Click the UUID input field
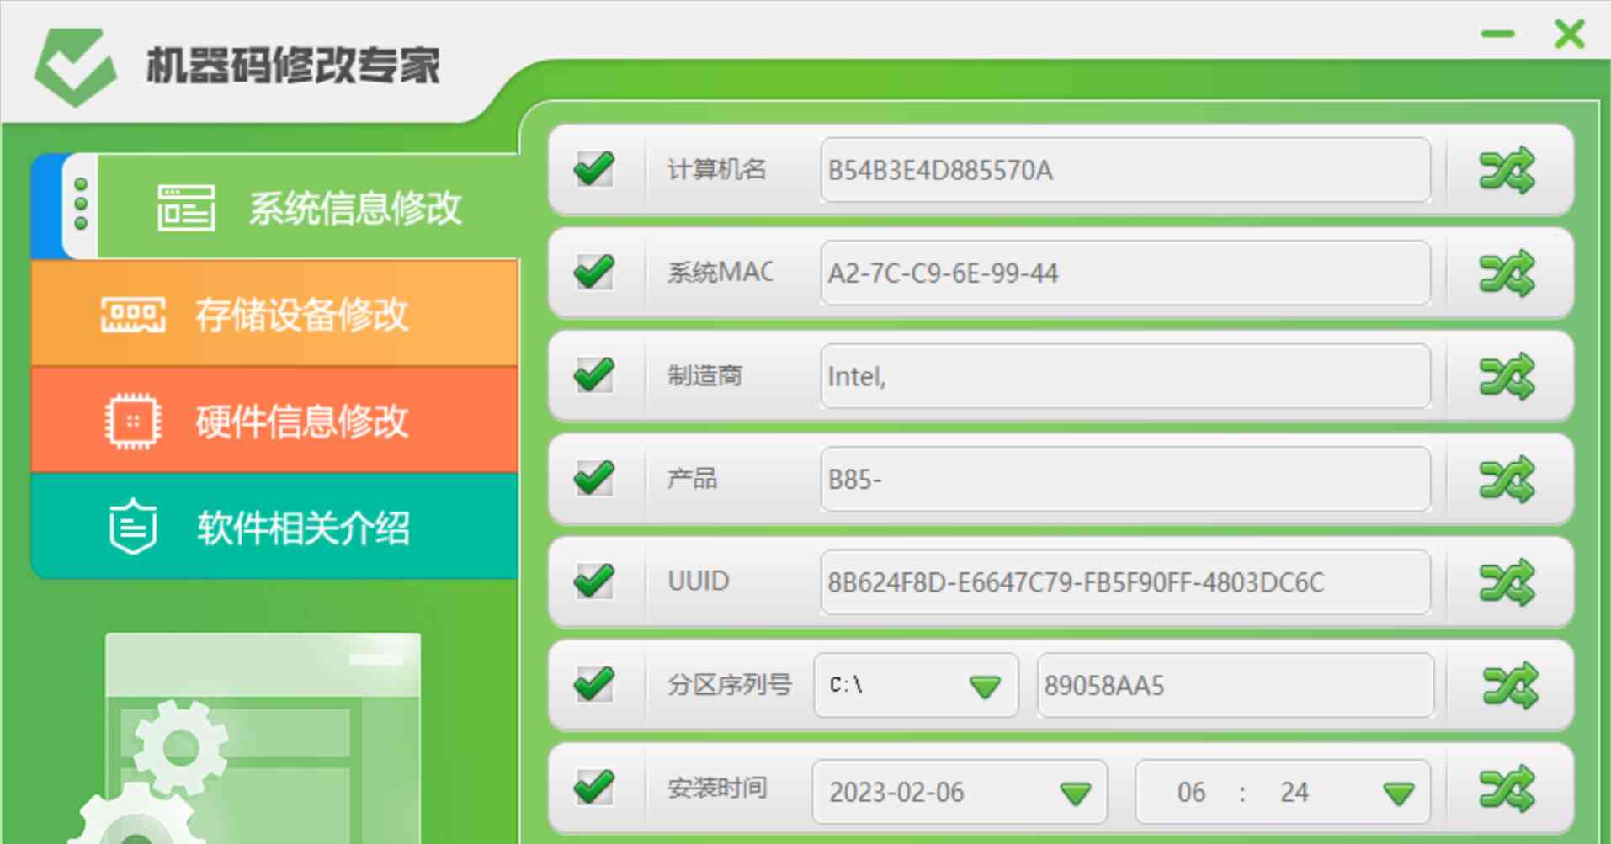 point(1125,582)
